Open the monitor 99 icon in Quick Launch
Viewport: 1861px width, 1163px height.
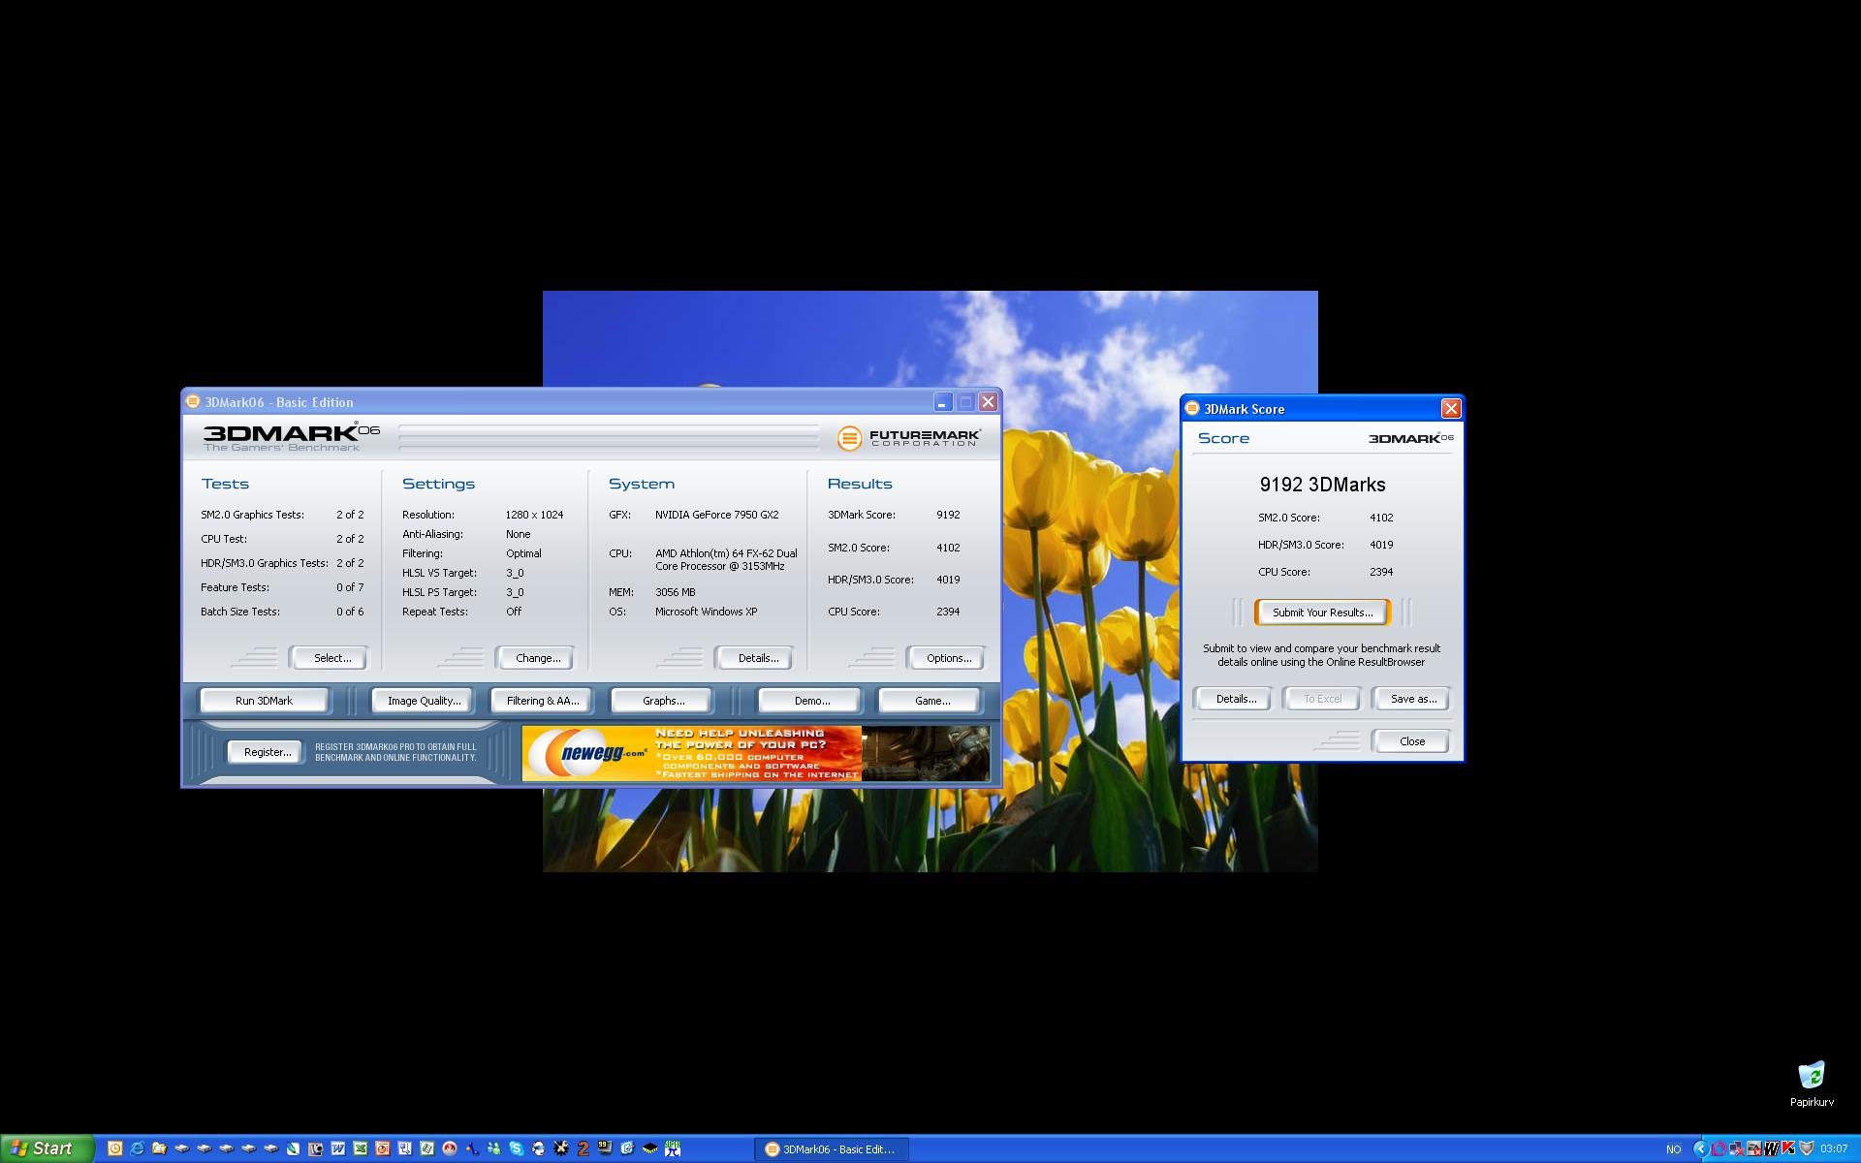click(605, 1148)
